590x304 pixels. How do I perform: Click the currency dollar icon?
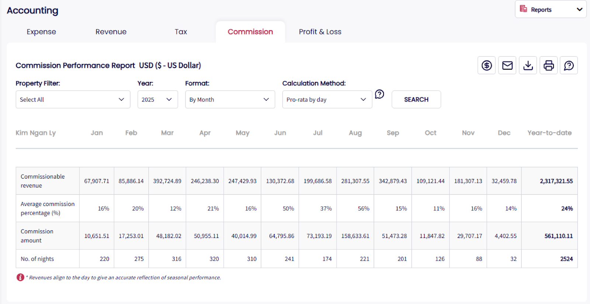coord(487,65)
